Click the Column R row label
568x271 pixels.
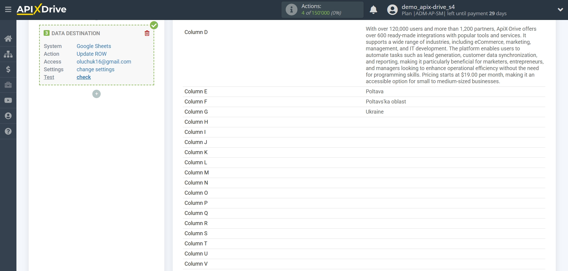click(196, 223)
